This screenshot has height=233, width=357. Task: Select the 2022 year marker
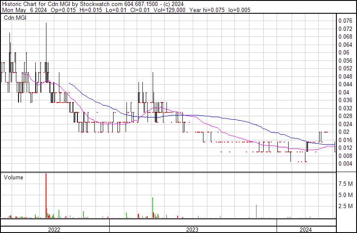[x=54, y=230]
